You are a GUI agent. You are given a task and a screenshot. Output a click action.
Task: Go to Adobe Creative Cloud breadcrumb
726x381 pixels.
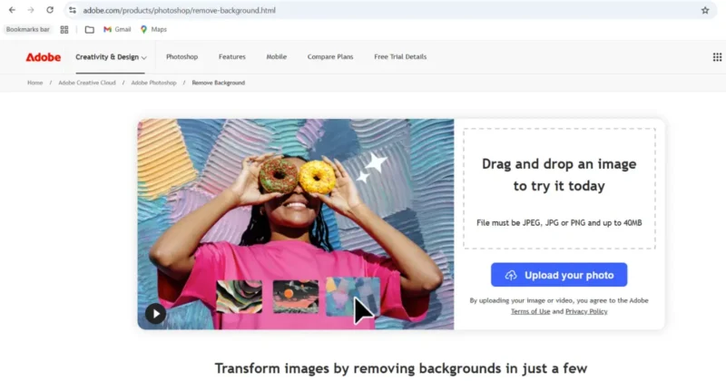click(x=87, y=83)
